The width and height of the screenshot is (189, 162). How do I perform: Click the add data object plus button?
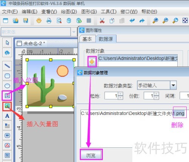coord(92,62)
